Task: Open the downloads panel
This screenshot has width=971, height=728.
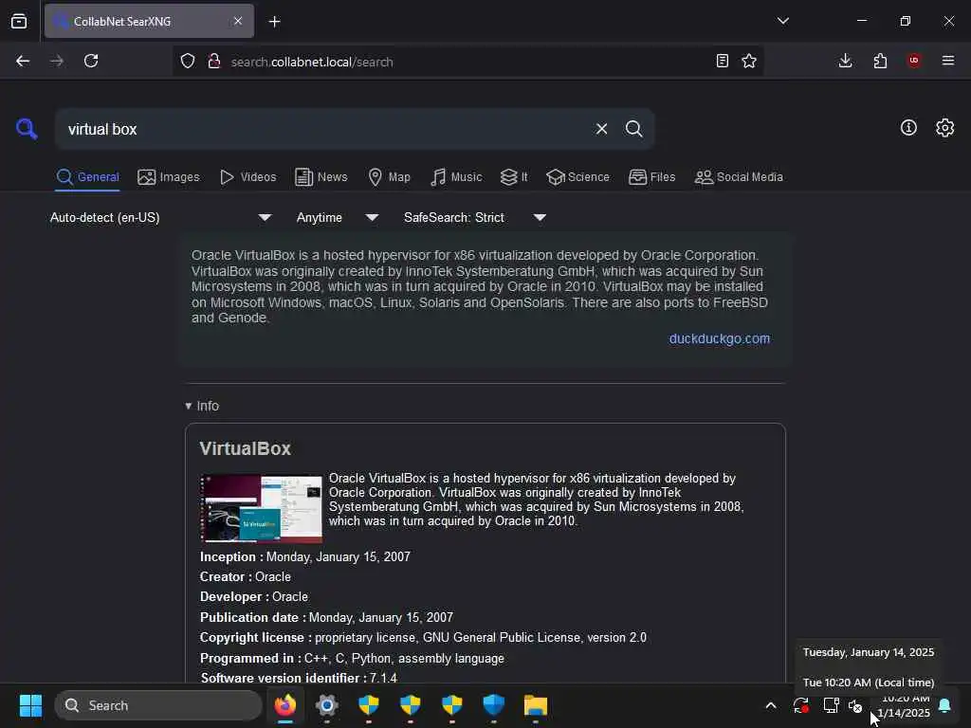Action: (845, 61)
